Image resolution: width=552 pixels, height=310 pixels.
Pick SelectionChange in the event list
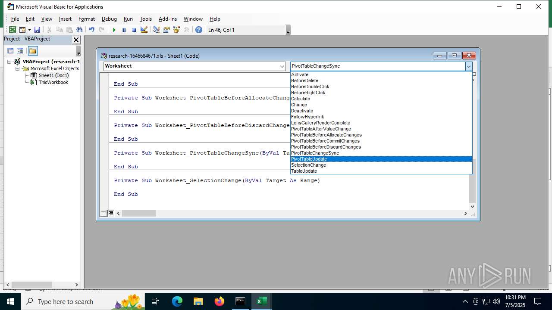pyautogui.click(x=381, y=165)
